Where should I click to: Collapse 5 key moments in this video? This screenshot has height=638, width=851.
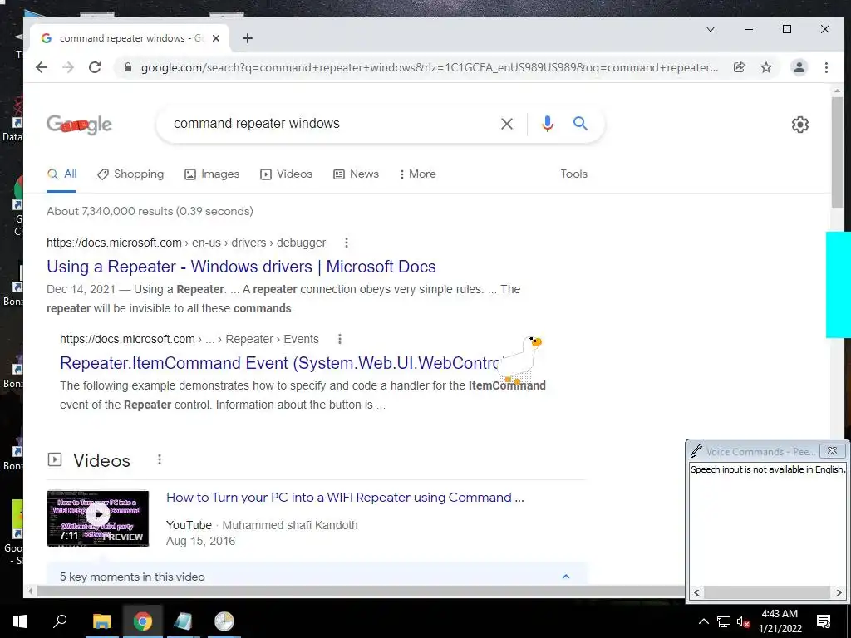(565, 577)
